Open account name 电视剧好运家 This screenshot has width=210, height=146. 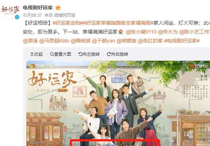[x=38, y=7]
